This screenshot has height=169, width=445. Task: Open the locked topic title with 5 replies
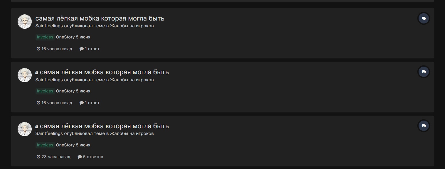104,126
